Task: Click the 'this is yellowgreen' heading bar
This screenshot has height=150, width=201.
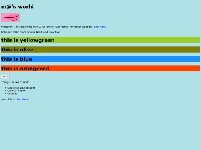Action: (x=100, y=40)
